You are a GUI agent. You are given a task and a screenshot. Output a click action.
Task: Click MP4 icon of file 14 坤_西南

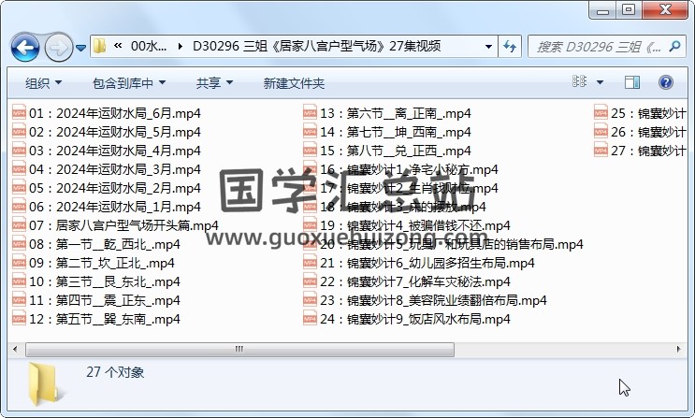(x=310, y=132)
